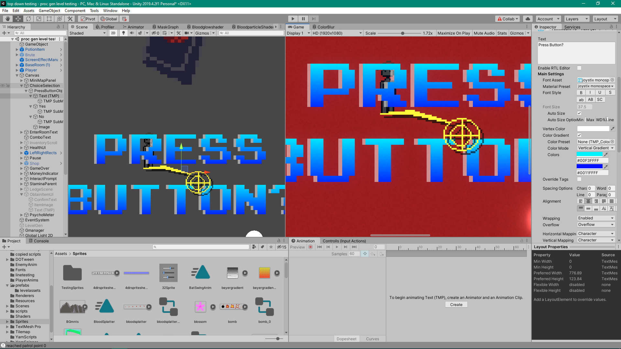621x349 pixels.
Task: Switch to the Console tab
Action: 39,241
